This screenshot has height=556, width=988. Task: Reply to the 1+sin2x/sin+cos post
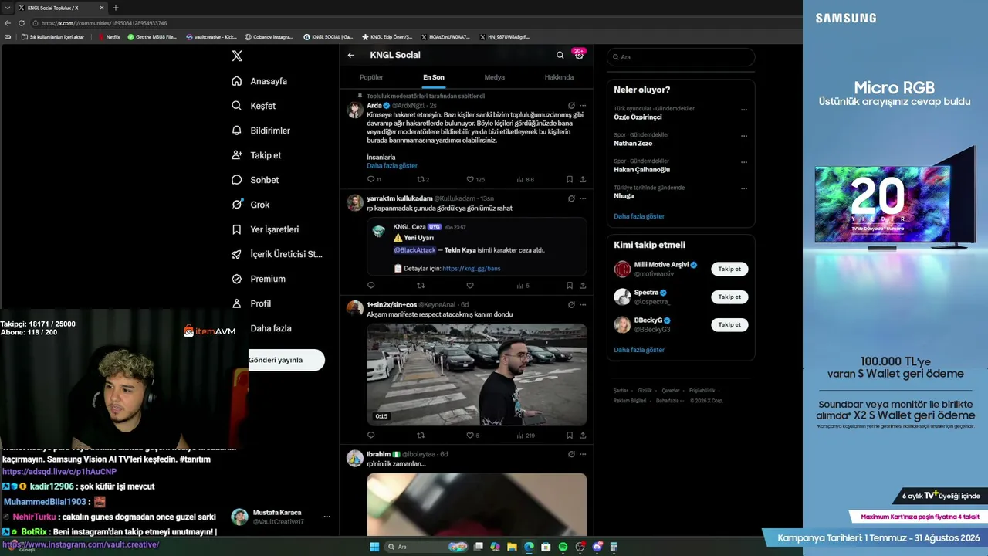(x=371, y=436)
